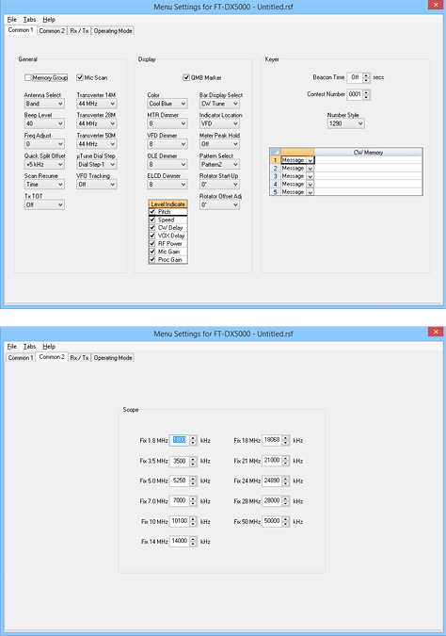
Task: Open the VFO Tracking dropdown
Action: click(96, 185)
